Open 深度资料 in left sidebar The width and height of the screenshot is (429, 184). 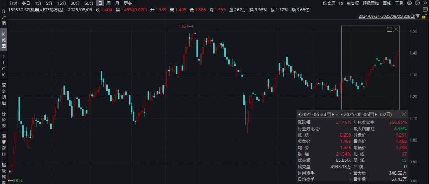click(x=4, y=144)
